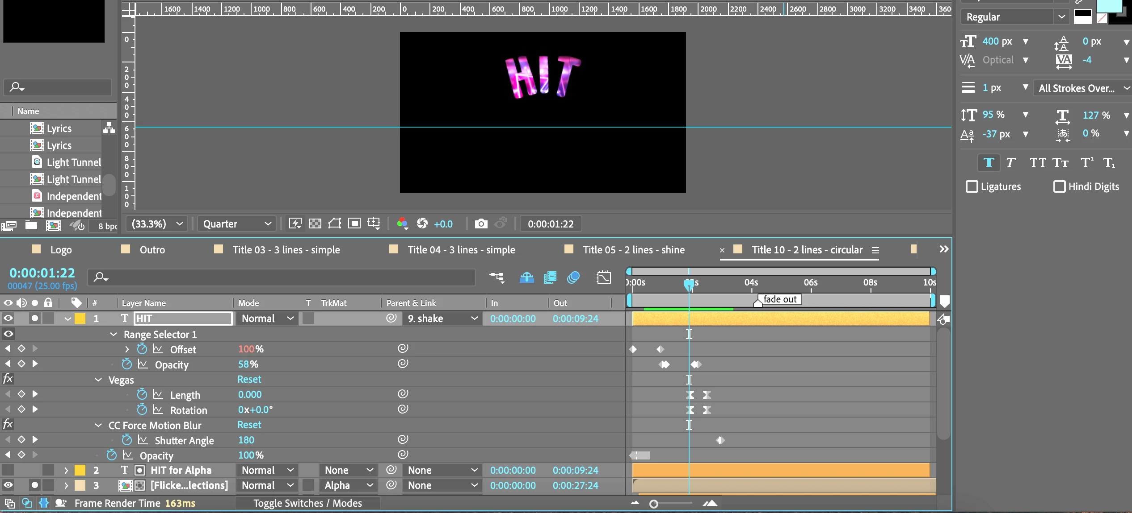Open the graph editor icon
The image size is (1132, 513).
click(x=603, y=277)
